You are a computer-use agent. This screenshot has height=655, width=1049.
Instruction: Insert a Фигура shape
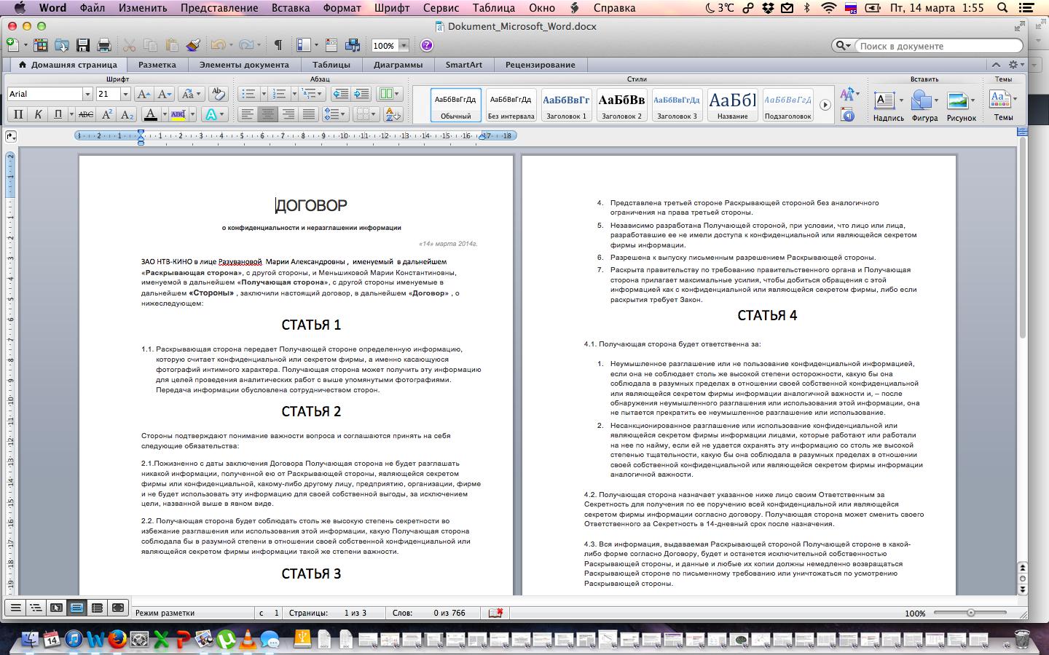tap(924, 105)
